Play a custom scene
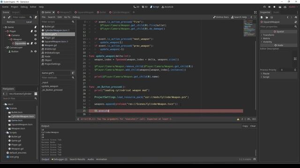 285,7
